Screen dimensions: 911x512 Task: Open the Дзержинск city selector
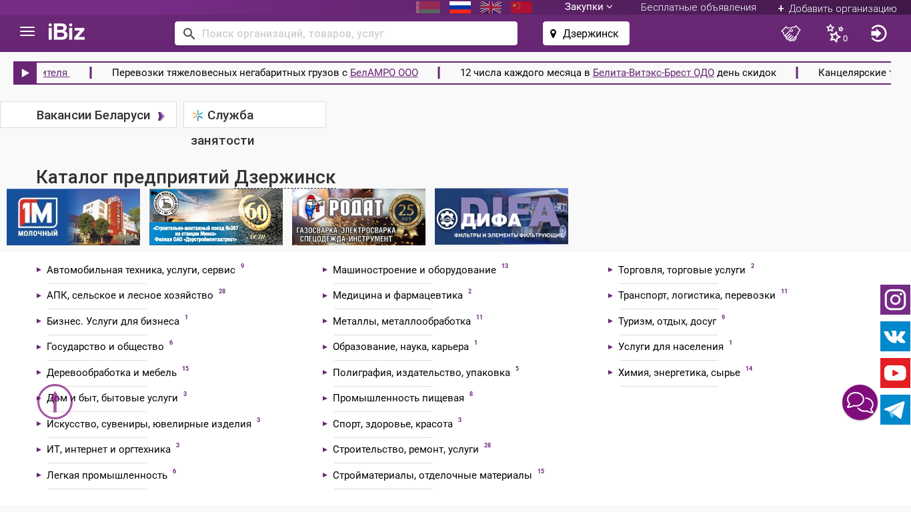pyautogui.click(x=586, y=33)
